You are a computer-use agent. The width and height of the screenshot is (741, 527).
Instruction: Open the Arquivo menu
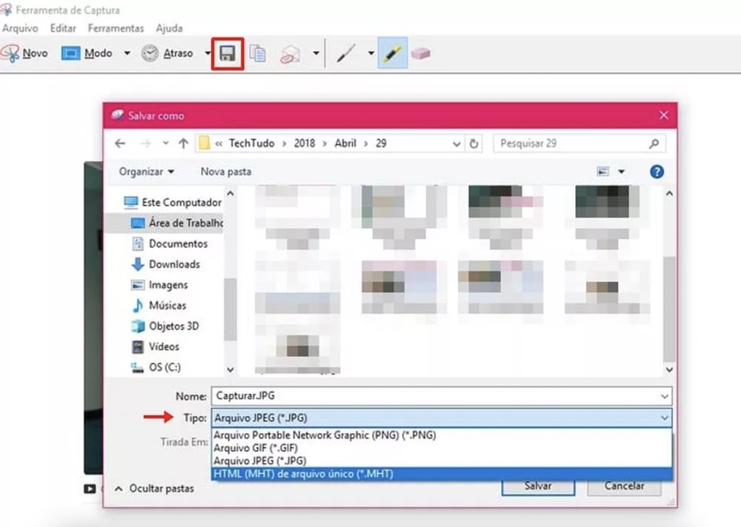click(x=19, y=27)
